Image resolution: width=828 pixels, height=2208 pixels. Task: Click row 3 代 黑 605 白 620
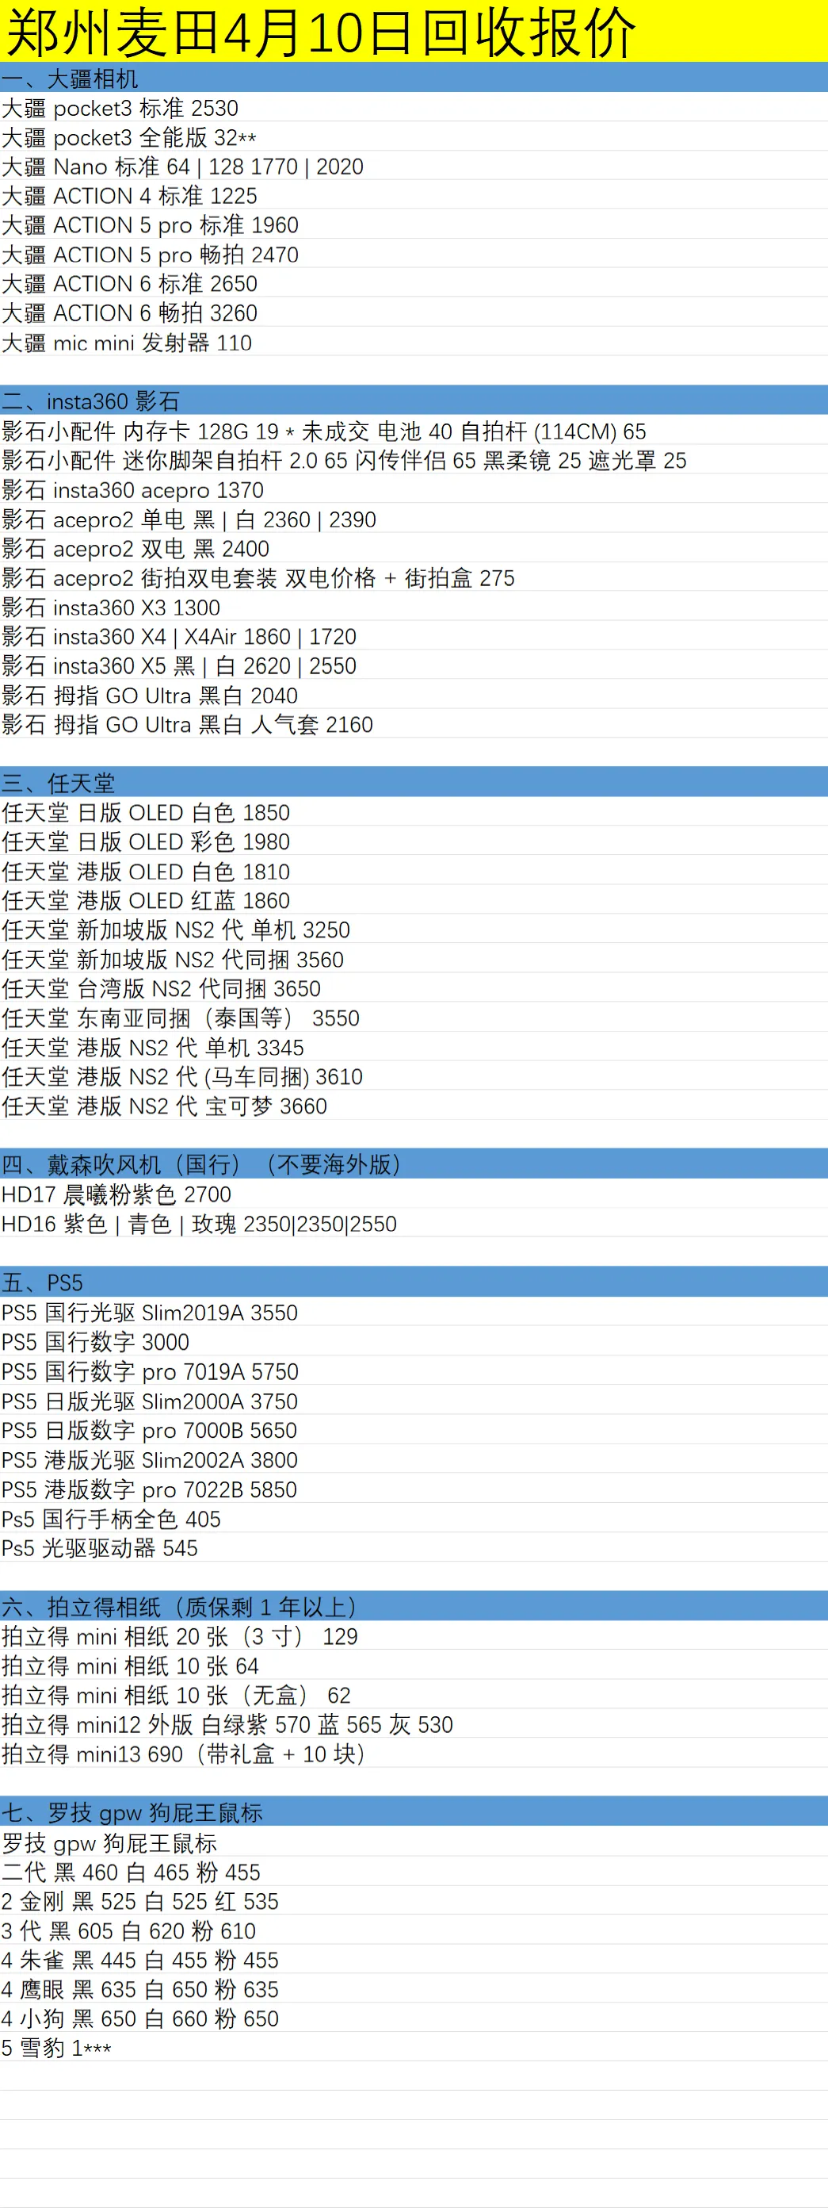click(x=414, y=1930)
